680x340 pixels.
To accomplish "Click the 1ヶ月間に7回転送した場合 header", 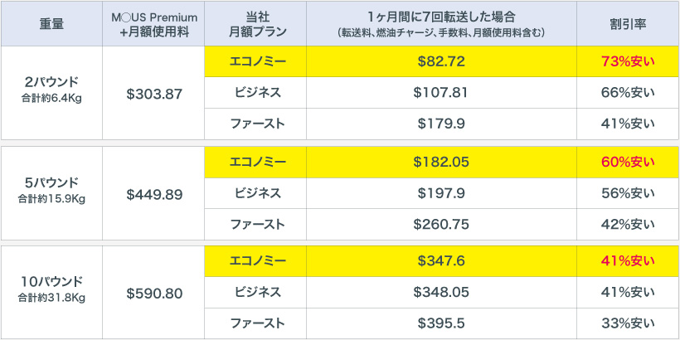I will (x=441, y=24).
